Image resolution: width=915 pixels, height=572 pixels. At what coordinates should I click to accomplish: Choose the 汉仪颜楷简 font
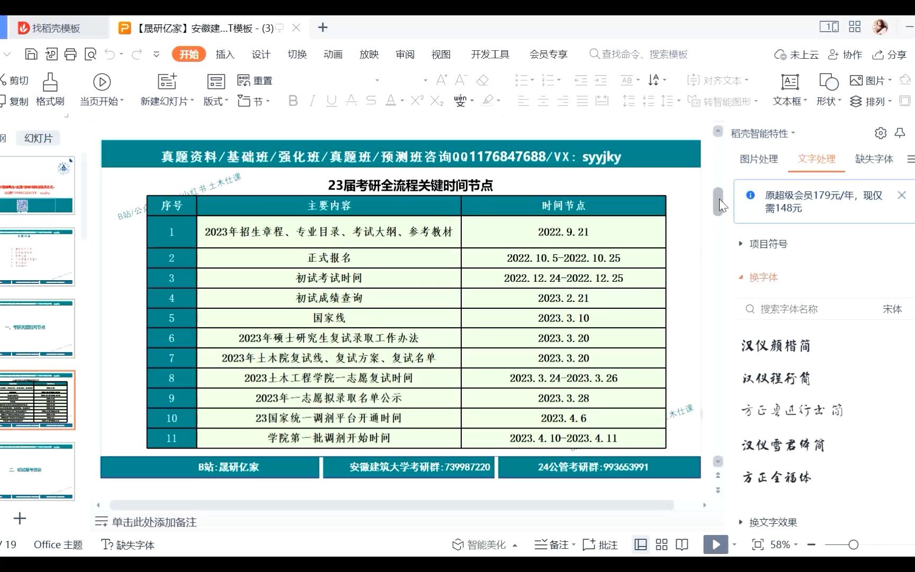click(776, 346)
